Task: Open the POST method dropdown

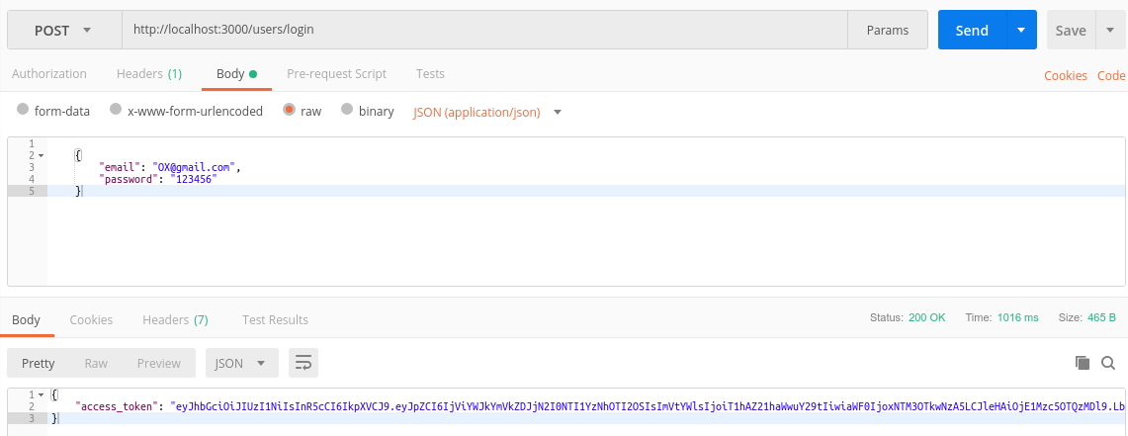Action: click(x=64, y=31)
